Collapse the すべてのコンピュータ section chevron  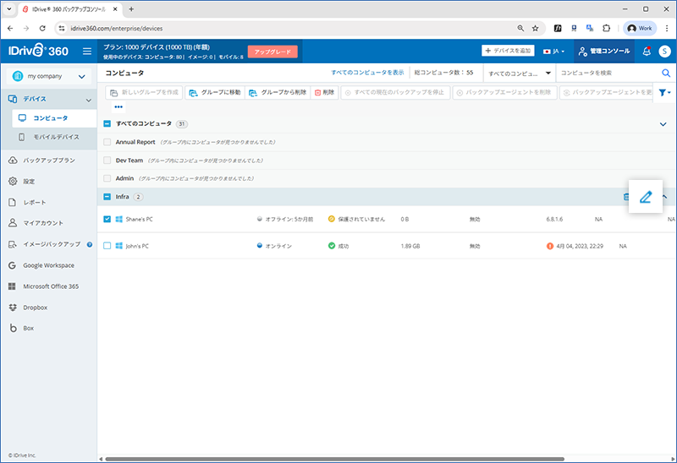click(663, 124)
